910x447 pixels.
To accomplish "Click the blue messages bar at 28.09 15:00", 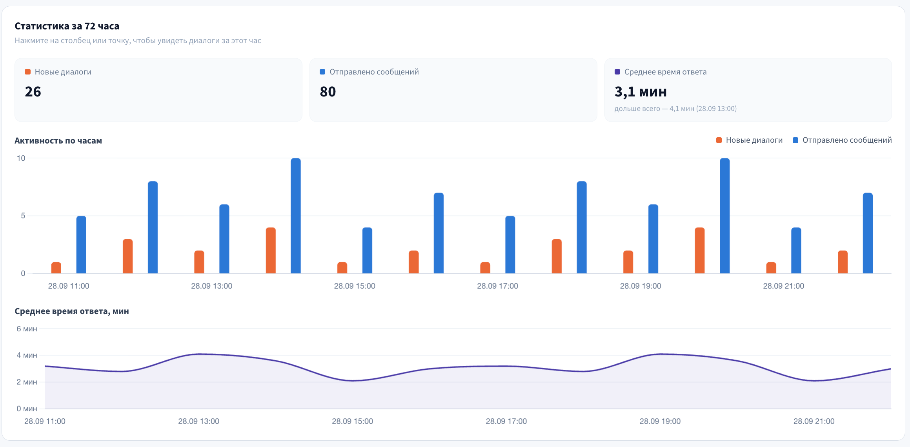I will point(367,250).
